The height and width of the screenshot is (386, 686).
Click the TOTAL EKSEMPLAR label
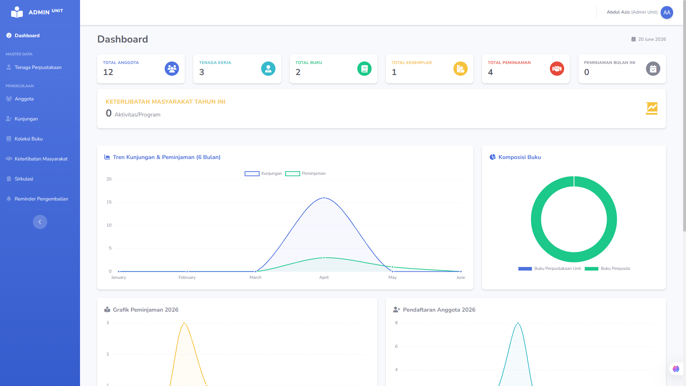coord(412,63)
